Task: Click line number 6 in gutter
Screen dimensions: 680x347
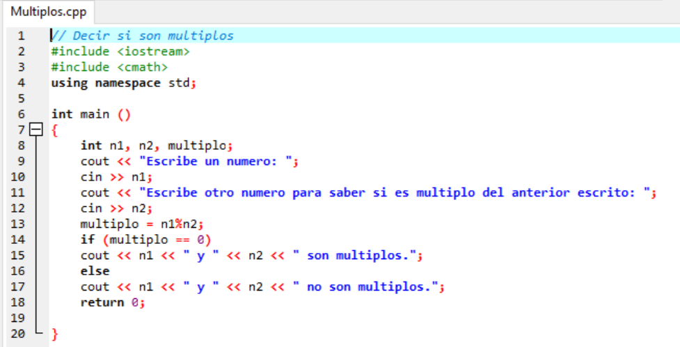Action: point(22,114)
